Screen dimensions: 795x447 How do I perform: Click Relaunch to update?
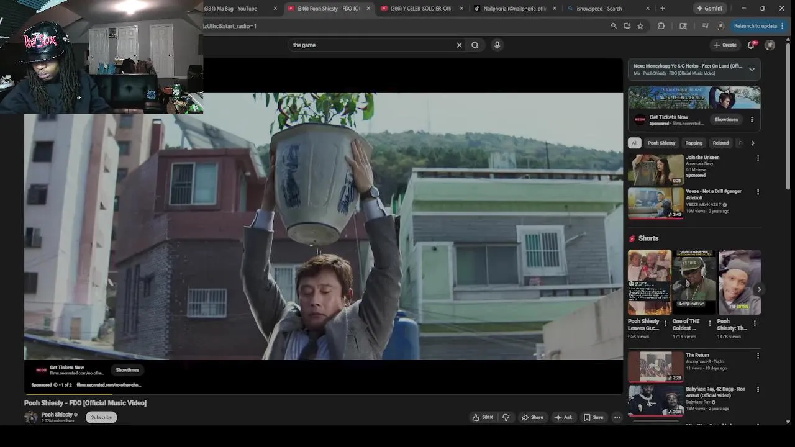755,26
